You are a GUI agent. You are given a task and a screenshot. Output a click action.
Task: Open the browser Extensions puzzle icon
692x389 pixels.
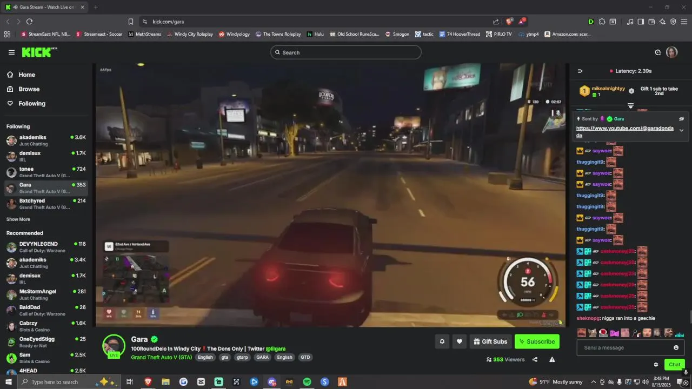pos(602,22)
